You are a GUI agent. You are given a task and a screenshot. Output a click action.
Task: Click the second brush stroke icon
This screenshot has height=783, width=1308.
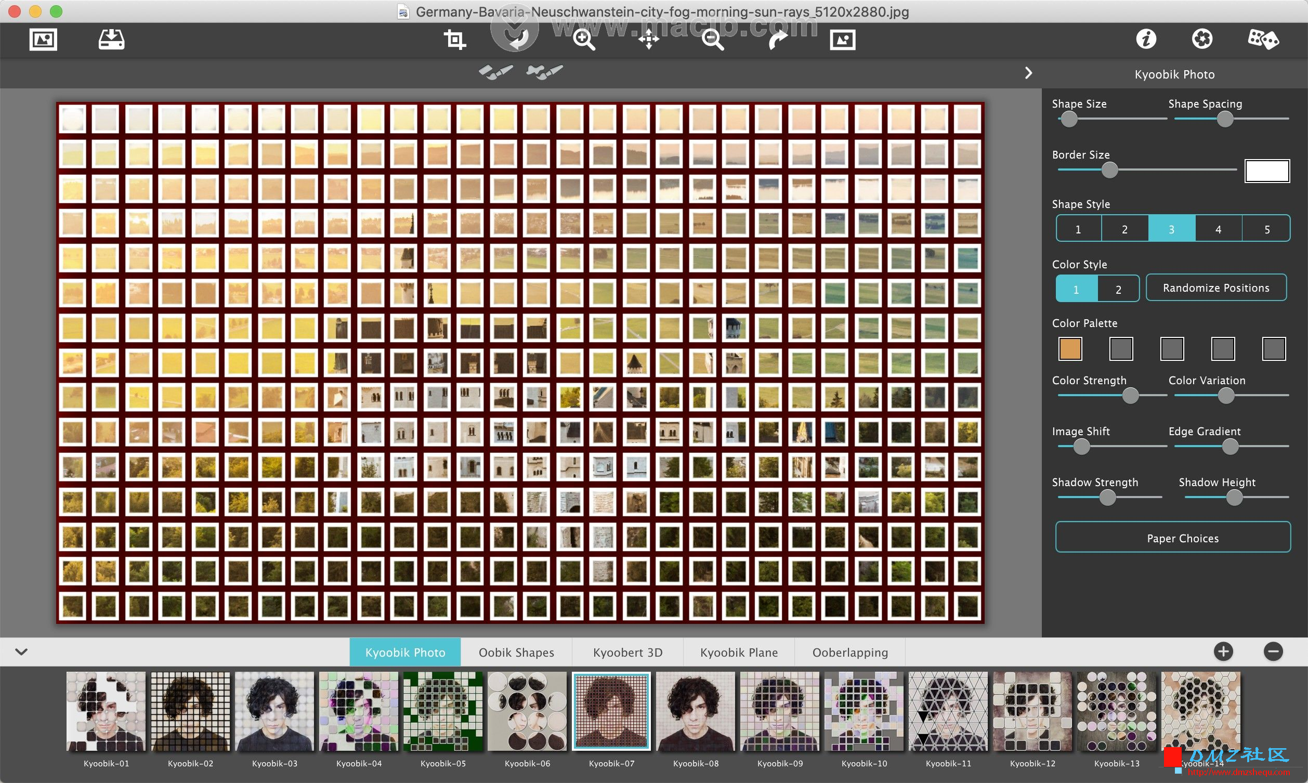[544, 72]
